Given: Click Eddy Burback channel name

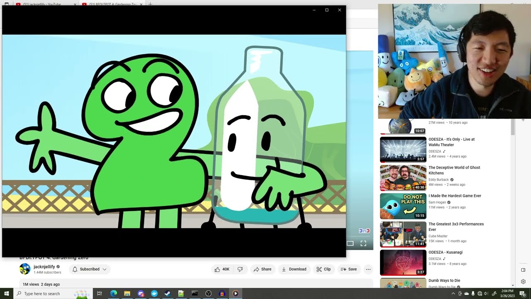Looking at the screenshot, I should [x=438, y=179].
